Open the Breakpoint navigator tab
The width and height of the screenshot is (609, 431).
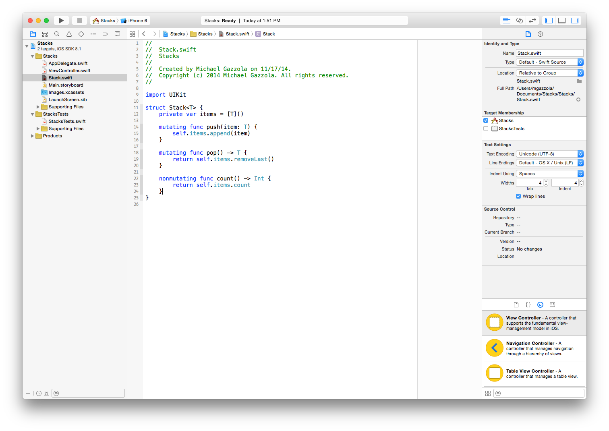coord(105,34)
